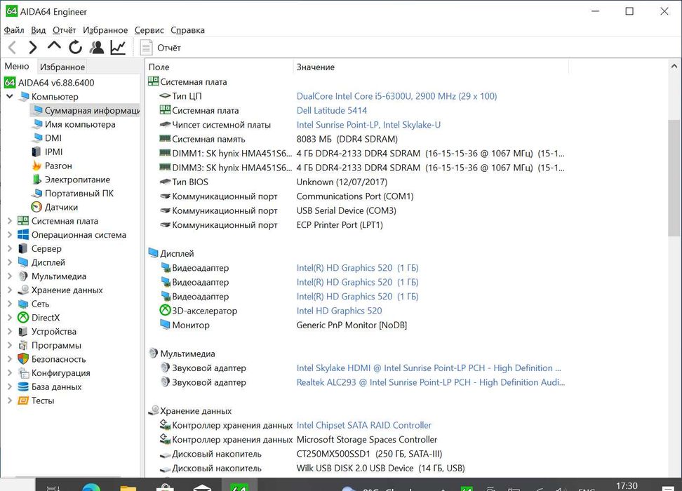Image resolution: width=682 pixels, height=491 pixels.
Task: Click the IPMI server icon
Action: (x=36, y=152)
